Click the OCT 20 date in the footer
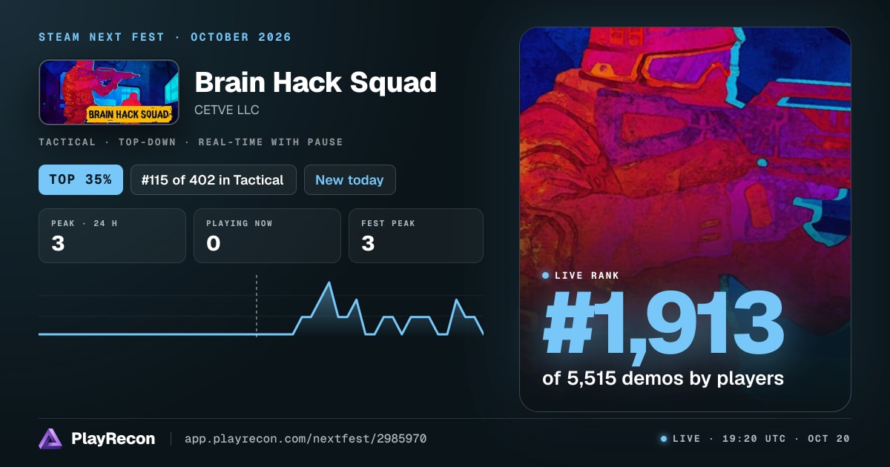Screen dimensions: 890x467 click(828, 439)
